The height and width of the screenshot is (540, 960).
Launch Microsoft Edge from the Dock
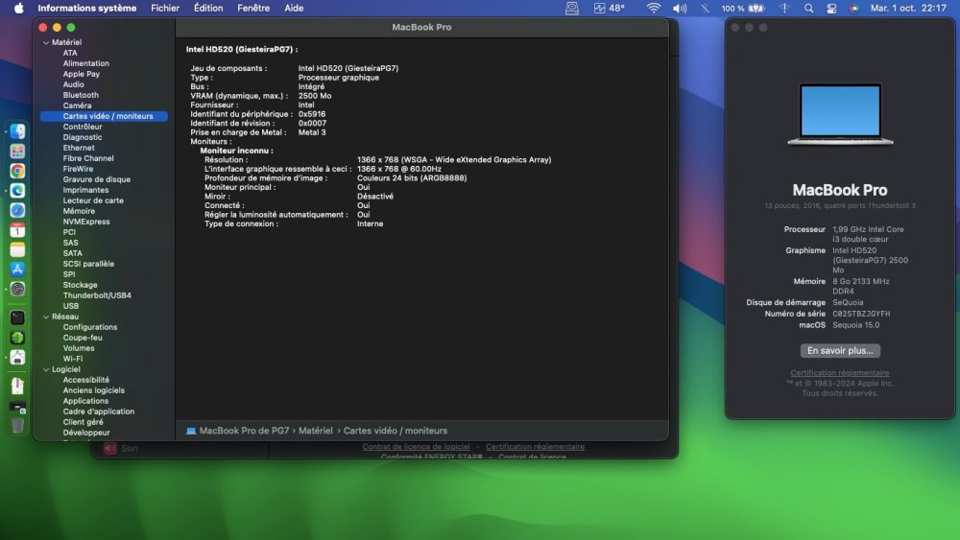(17, 191)
